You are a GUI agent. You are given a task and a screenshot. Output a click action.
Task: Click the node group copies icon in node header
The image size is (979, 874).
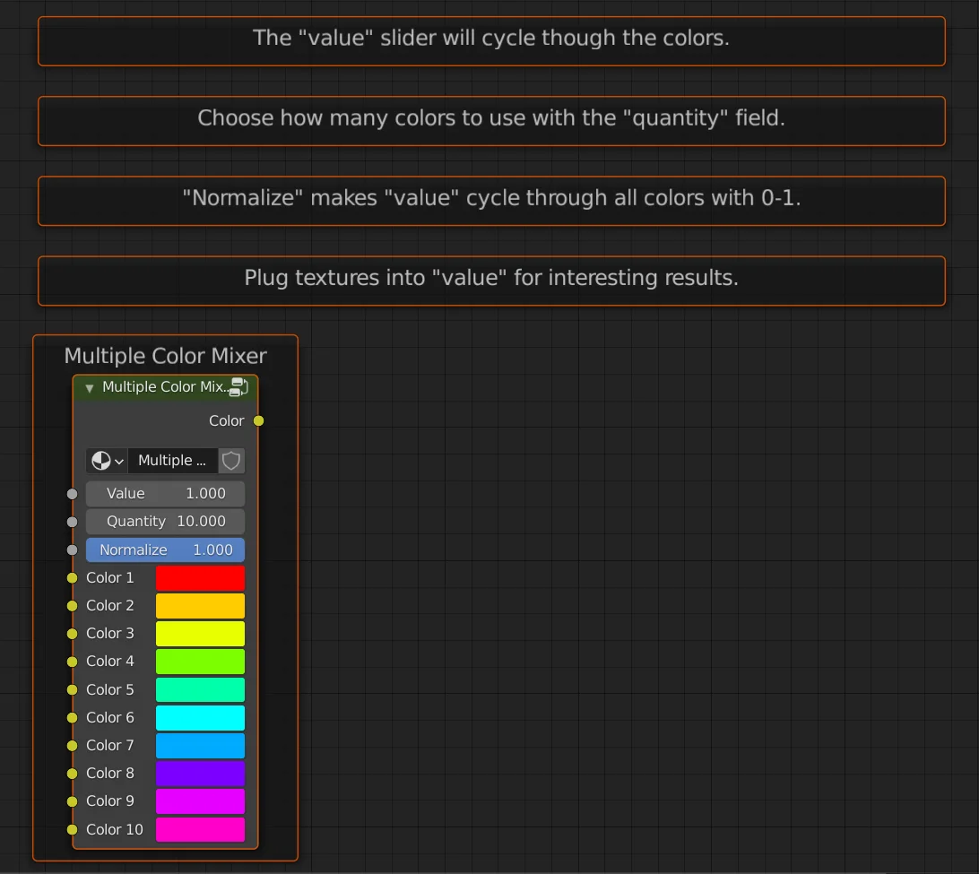239,386
